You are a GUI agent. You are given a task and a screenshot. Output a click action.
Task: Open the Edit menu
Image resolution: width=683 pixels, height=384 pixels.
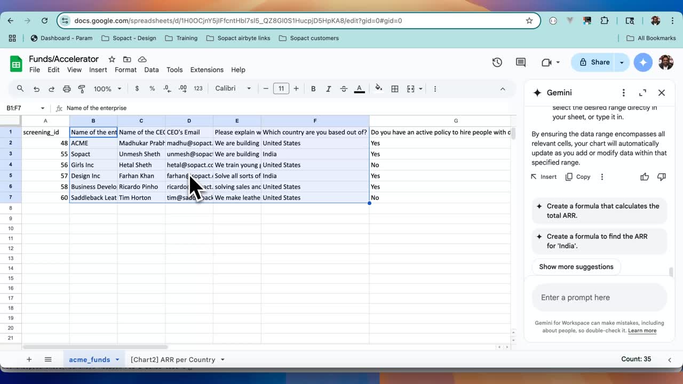(x=53, y=70)
